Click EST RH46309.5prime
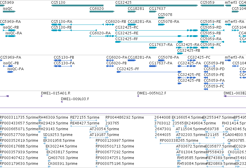Viewport: 246px width, 168px height. tap(53, 117)
